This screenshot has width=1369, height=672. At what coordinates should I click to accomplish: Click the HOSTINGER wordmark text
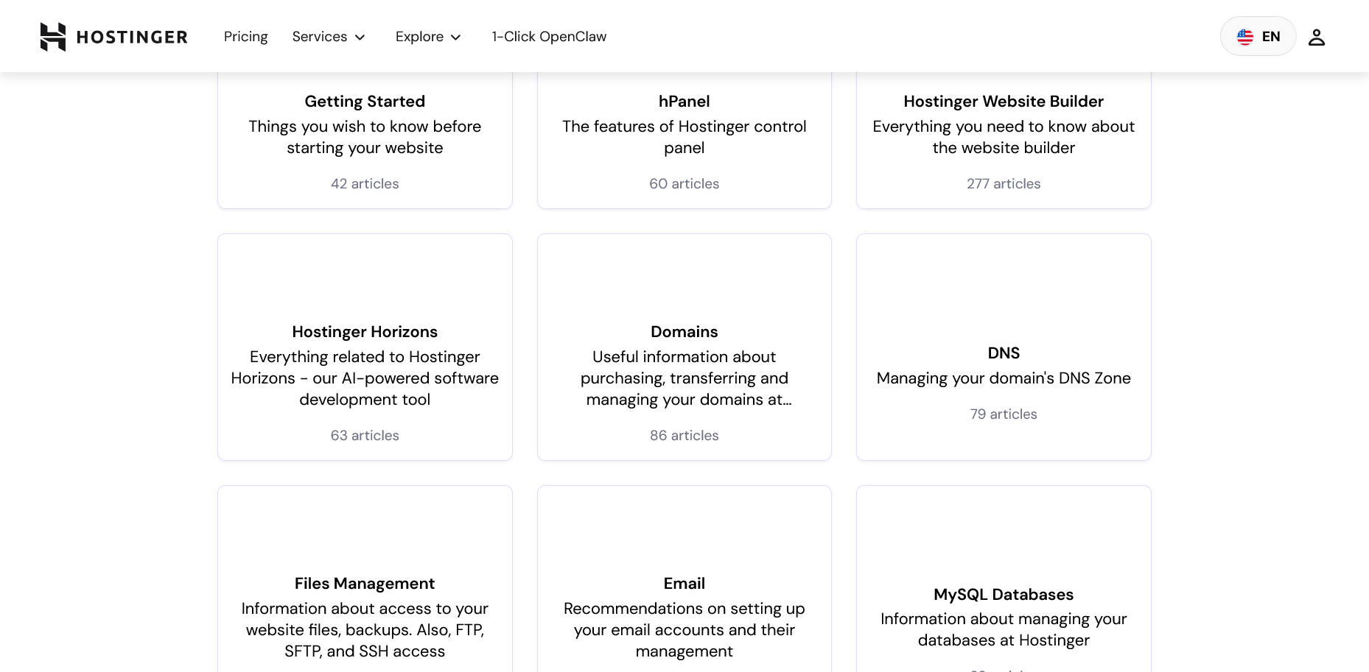pyautogui.click(x=132, y=38)
